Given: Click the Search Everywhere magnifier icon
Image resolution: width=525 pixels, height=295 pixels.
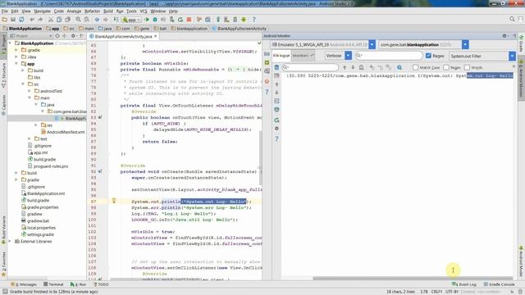Looking at the screenshot, I should click(x=512, y=20).
